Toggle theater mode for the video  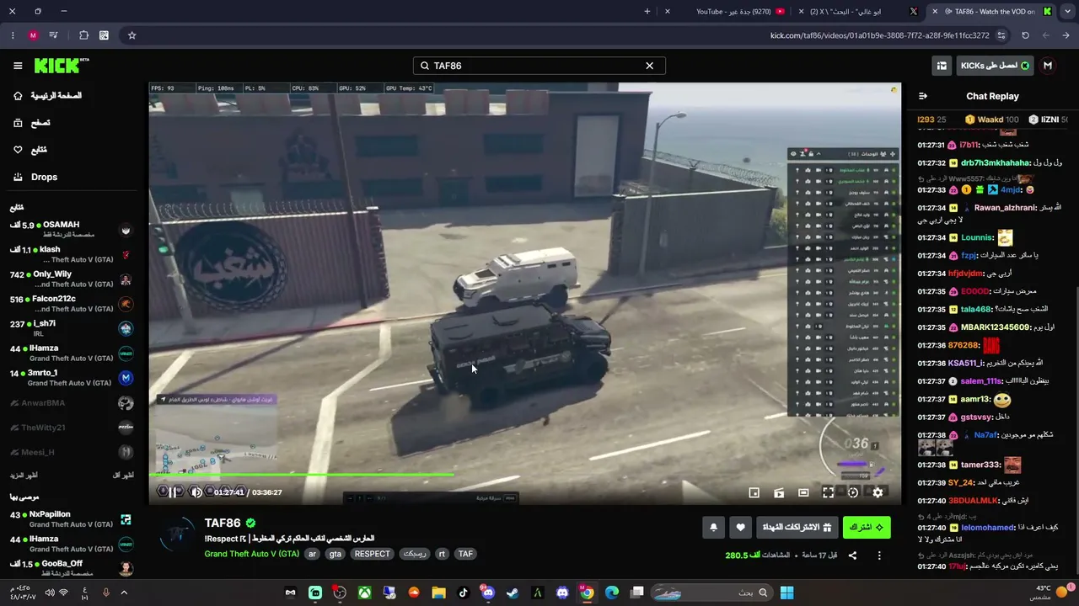coord(803,492)
